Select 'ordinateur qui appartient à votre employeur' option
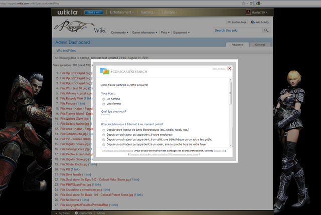 [x=104, y=135]
